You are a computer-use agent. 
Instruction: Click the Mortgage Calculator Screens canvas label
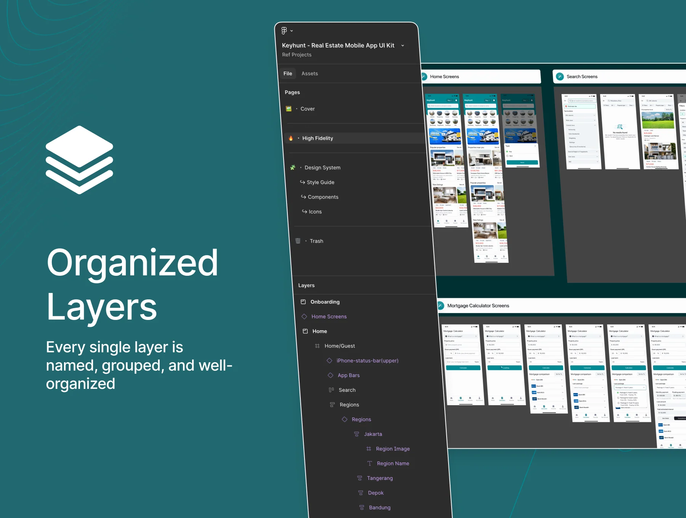coord(478,306)
